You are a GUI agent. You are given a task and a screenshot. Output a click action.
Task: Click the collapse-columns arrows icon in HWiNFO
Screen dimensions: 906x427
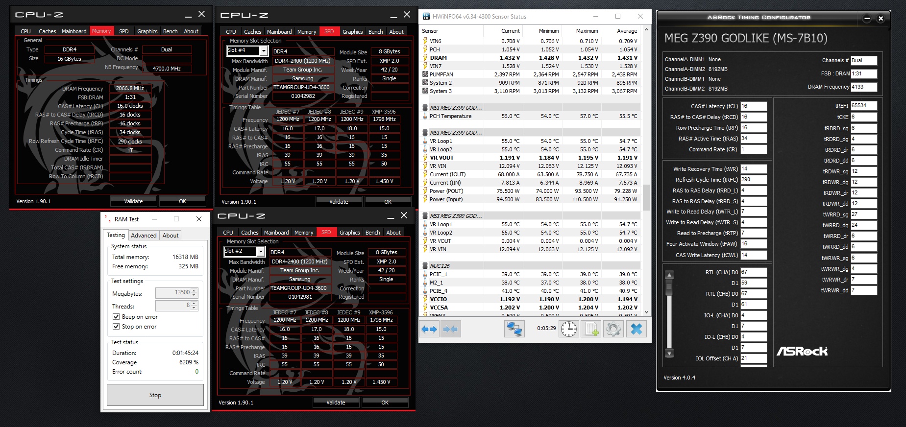450,329
